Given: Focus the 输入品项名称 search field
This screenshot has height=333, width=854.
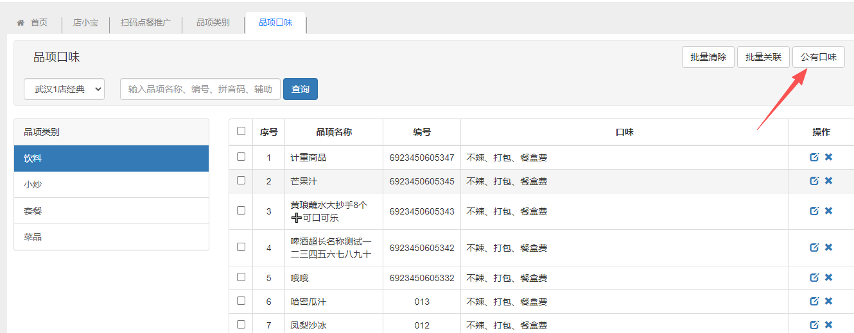Looking at the screenshot, I should [x=200, y=89].
